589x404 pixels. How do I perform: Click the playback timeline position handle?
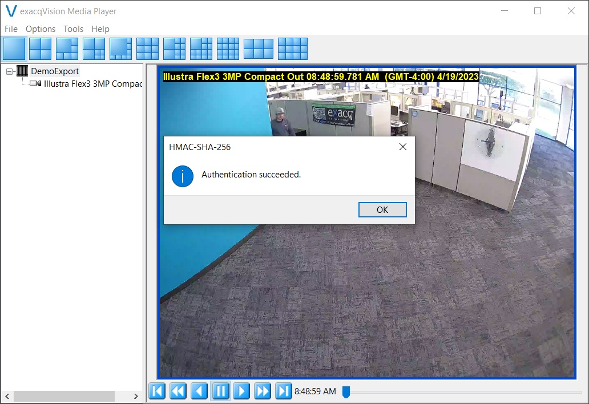(x=346, y=391)
